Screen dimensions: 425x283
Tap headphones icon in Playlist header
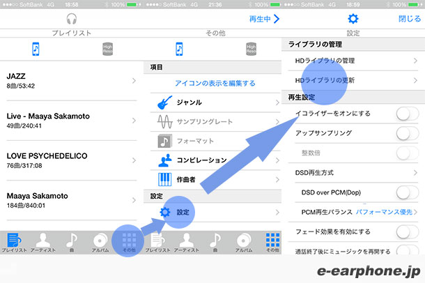click(x=72, y=19)
